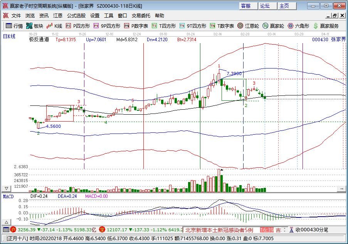Click the 16:39 clock in status bar
The image size is (348, 244).
point(267,230)
